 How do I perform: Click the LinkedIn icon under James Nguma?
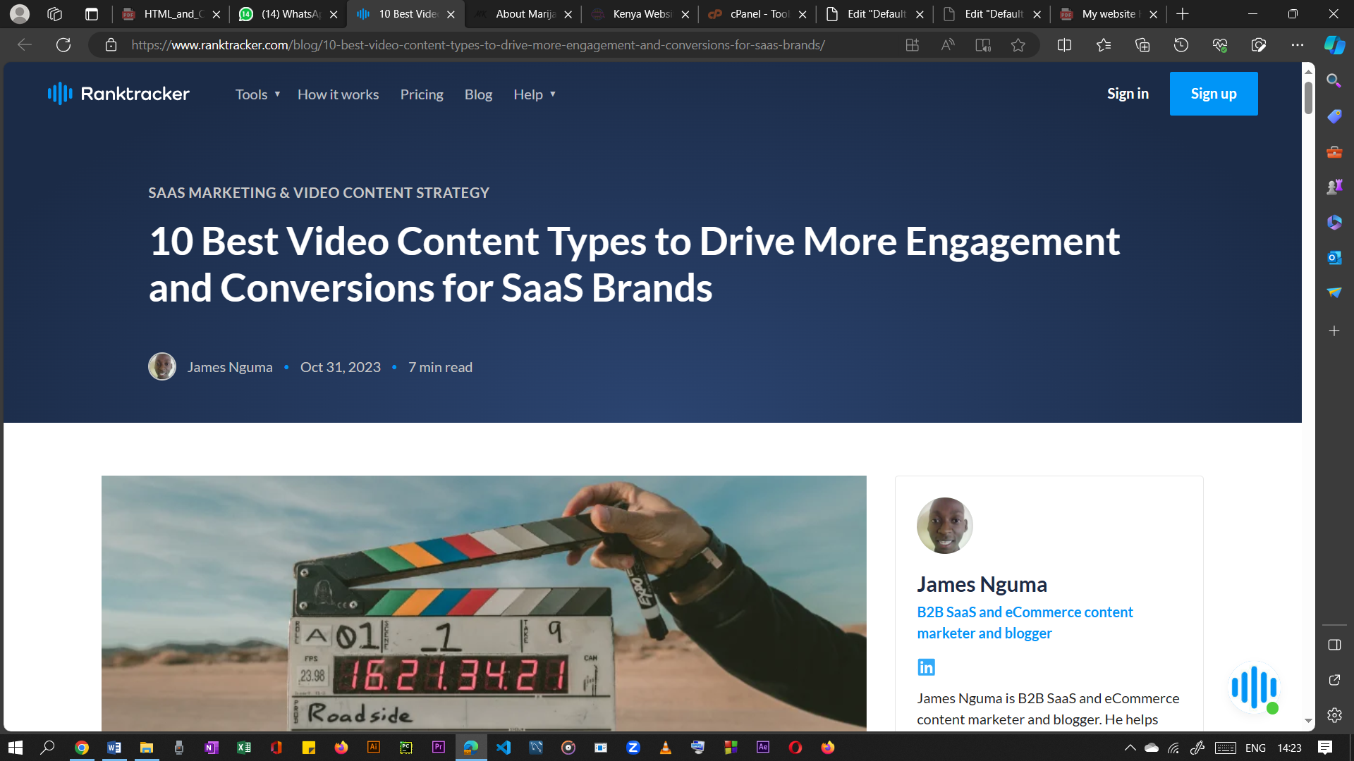pyautogui.click(x=926, y=667)
